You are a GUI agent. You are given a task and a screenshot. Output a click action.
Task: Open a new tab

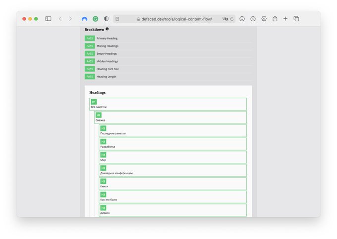coord(285,19)
